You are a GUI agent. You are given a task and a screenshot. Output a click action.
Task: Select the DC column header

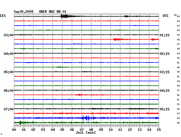175,15
